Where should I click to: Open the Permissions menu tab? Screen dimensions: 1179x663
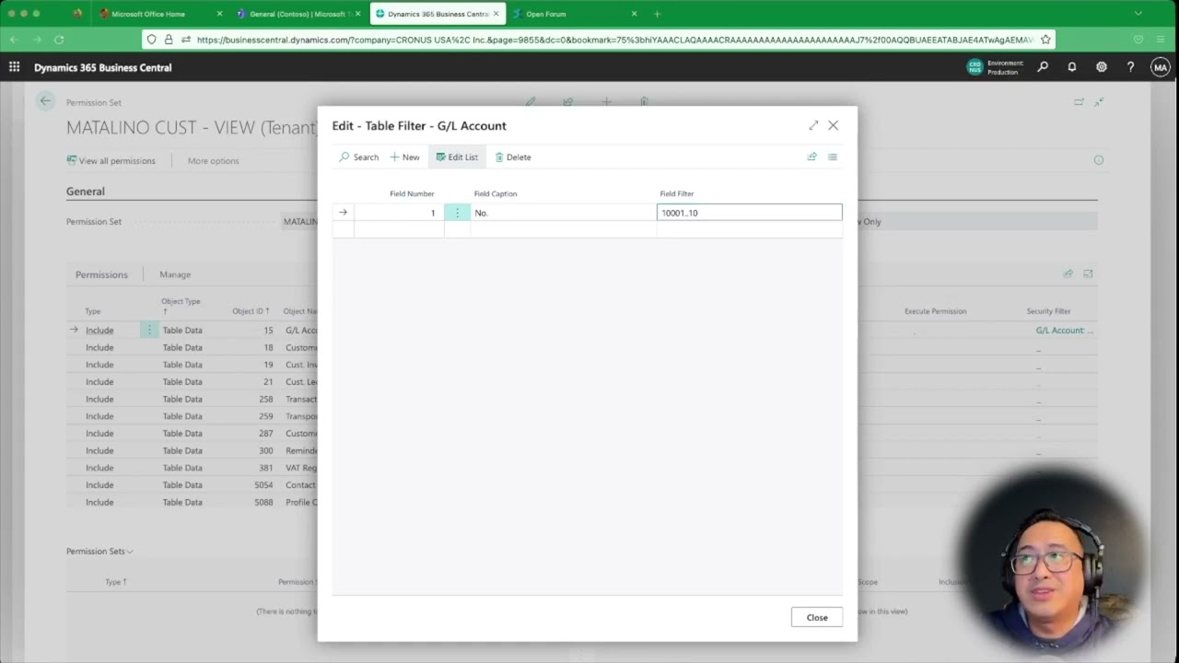tap(101, 274)
